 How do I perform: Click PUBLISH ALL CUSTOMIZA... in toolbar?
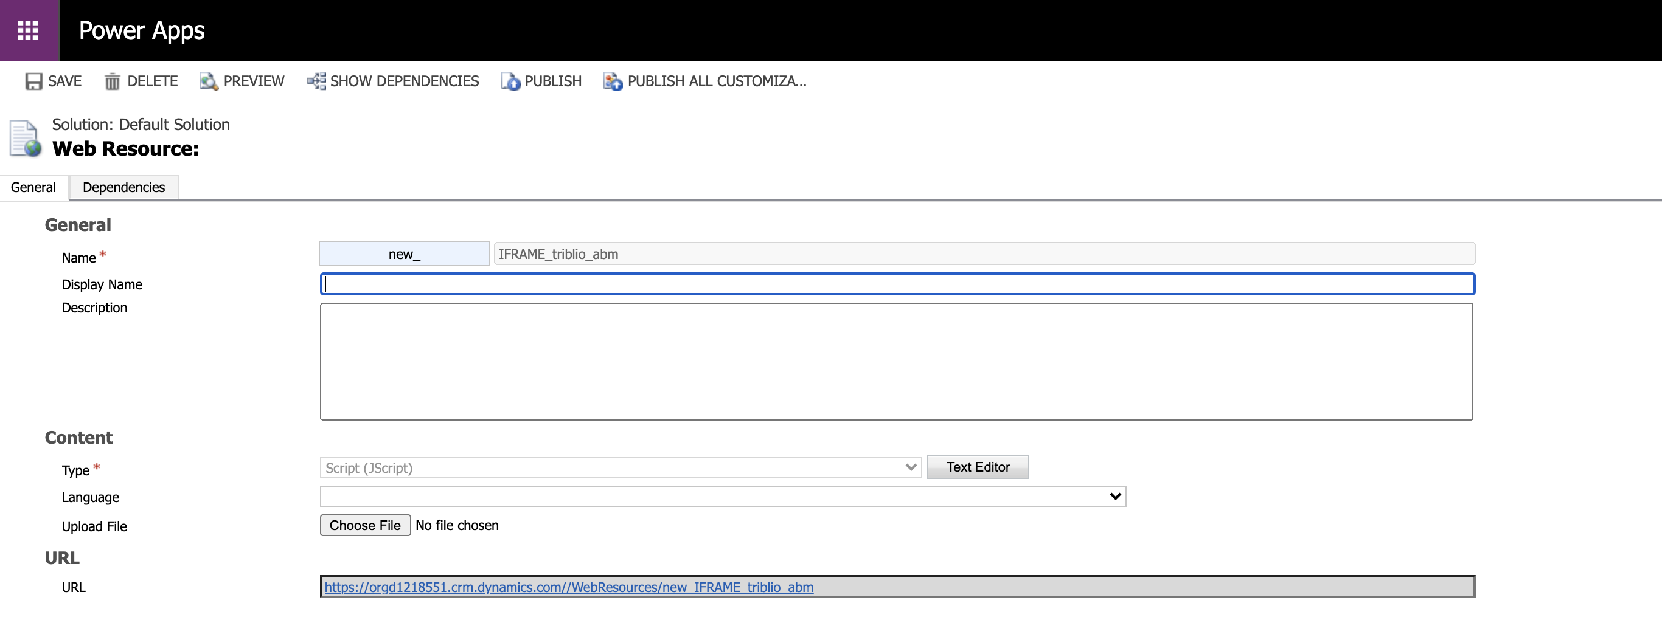tap(717, 81)
